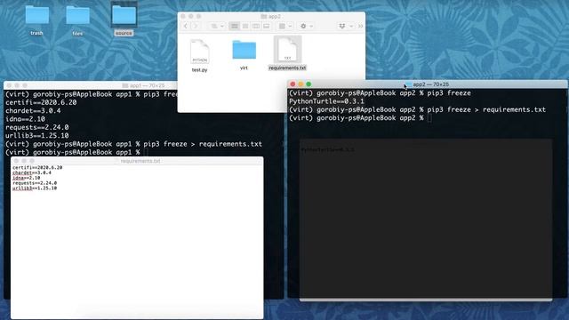Open the gear action menu in Finder

306,26
